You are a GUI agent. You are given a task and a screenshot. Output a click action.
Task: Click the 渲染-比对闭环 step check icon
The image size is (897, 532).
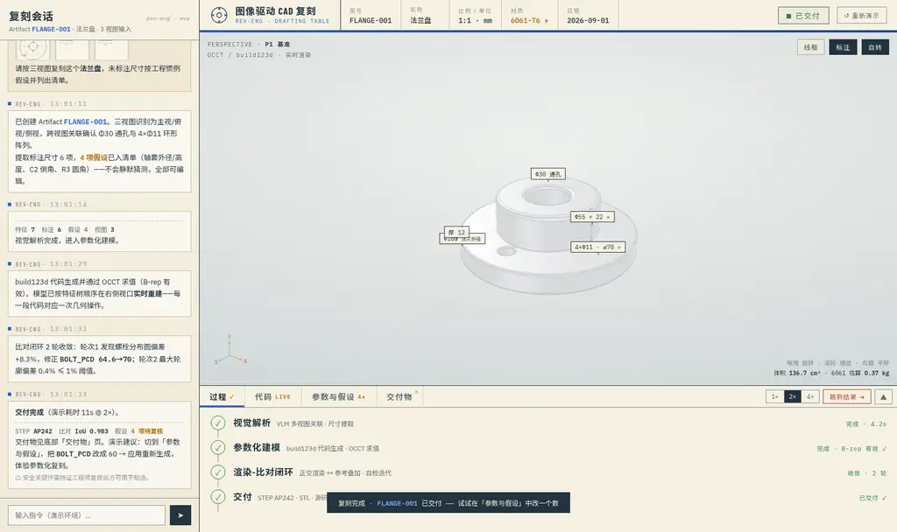pos(217,472)
